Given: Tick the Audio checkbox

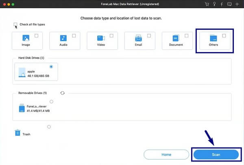Looking at the screenshot, I should coord(74,36).
